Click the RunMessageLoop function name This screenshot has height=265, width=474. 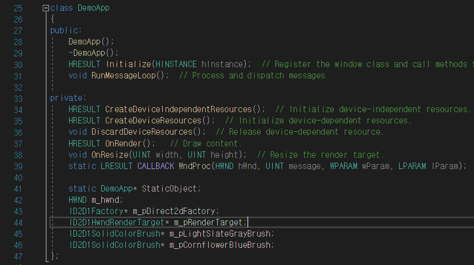[123, 75]
